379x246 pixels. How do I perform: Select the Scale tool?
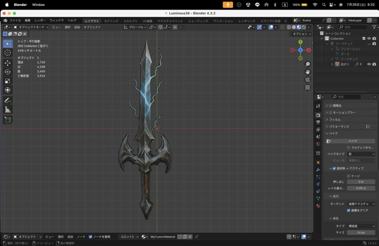coord(8,81)
